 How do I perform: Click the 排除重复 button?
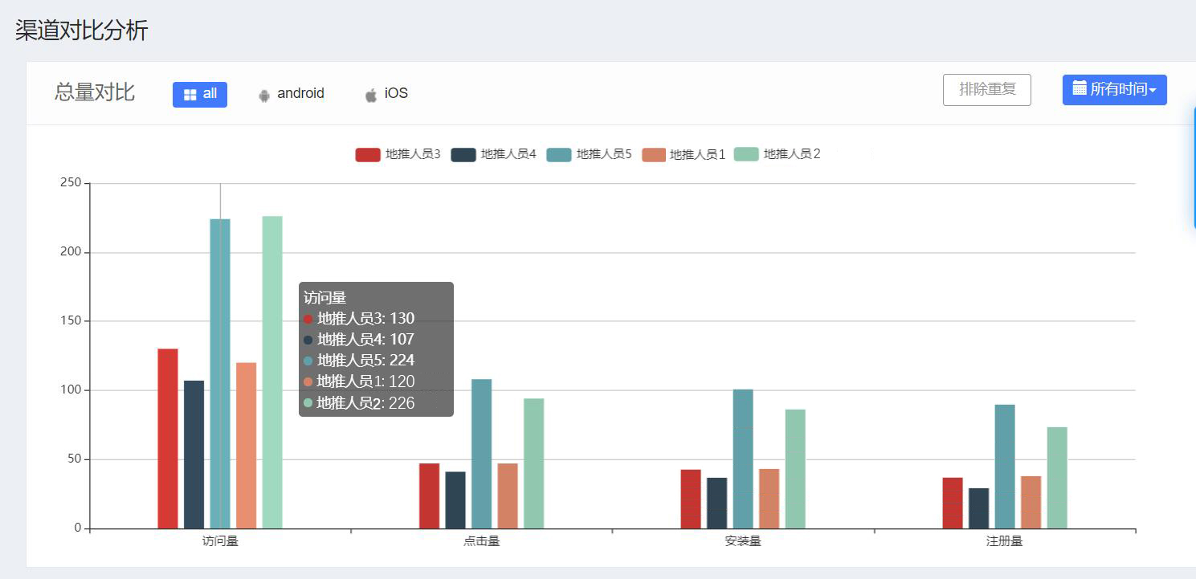[987, 89]
